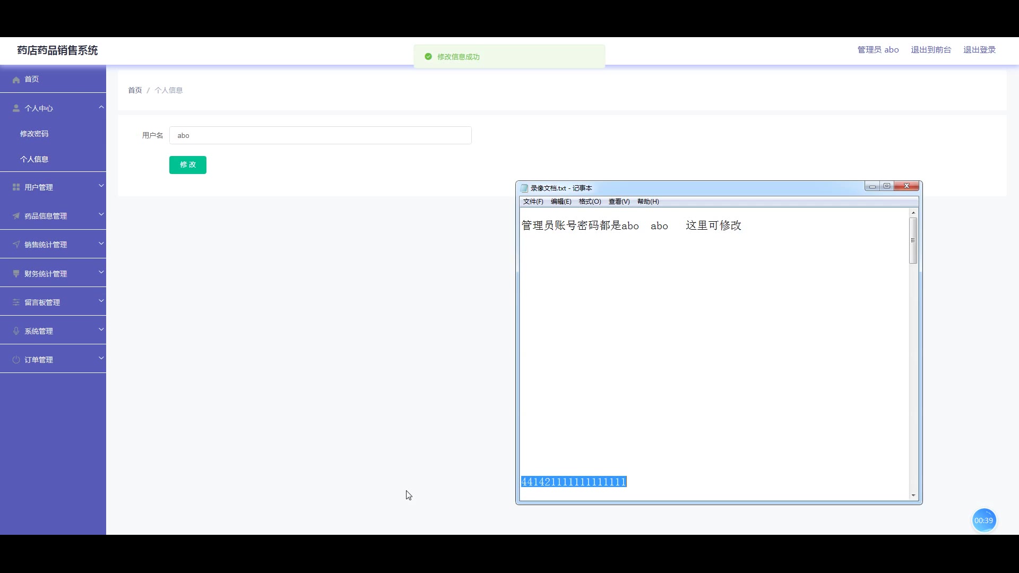Click the user icon beside 个人中心
Image resolution: width=1019 pixels, height=573 pixels.
pyautogui.click(x=16, y=108)
